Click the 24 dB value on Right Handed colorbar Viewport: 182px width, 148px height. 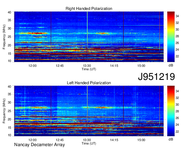(177, 50)
